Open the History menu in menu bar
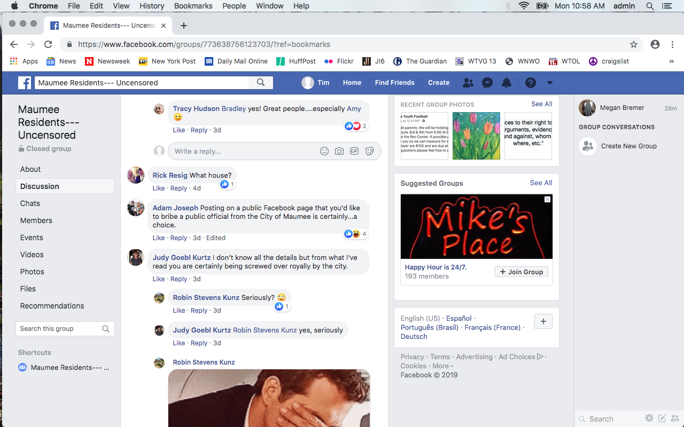The image size is (684, 427). (x=152, y=6)
